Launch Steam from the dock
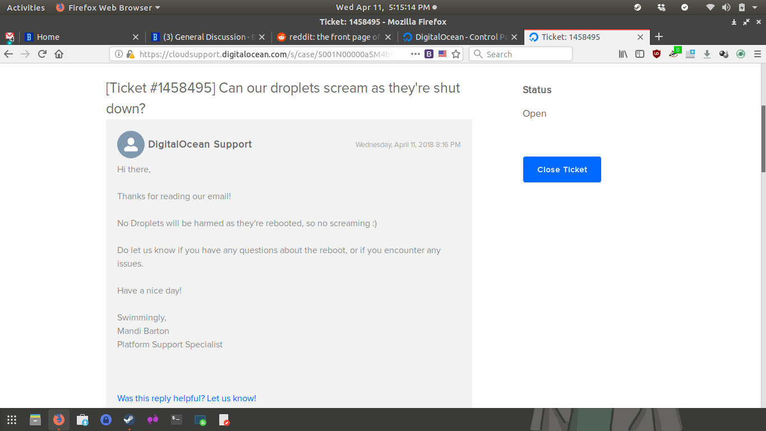 coord(129,420)
